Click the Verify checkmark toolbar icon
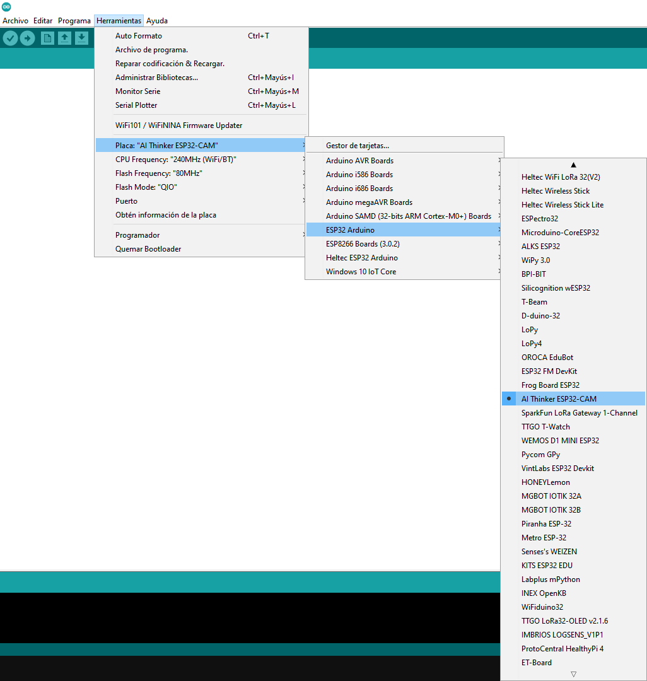The height and width of the screenshot is (681, 647). click(x=11, y=38)
